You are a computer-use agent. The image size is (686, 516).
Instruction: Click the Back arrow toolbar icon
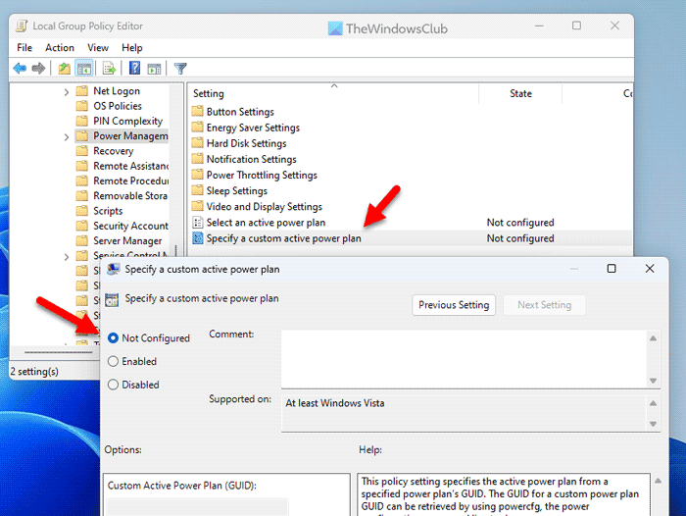[20, 69]
